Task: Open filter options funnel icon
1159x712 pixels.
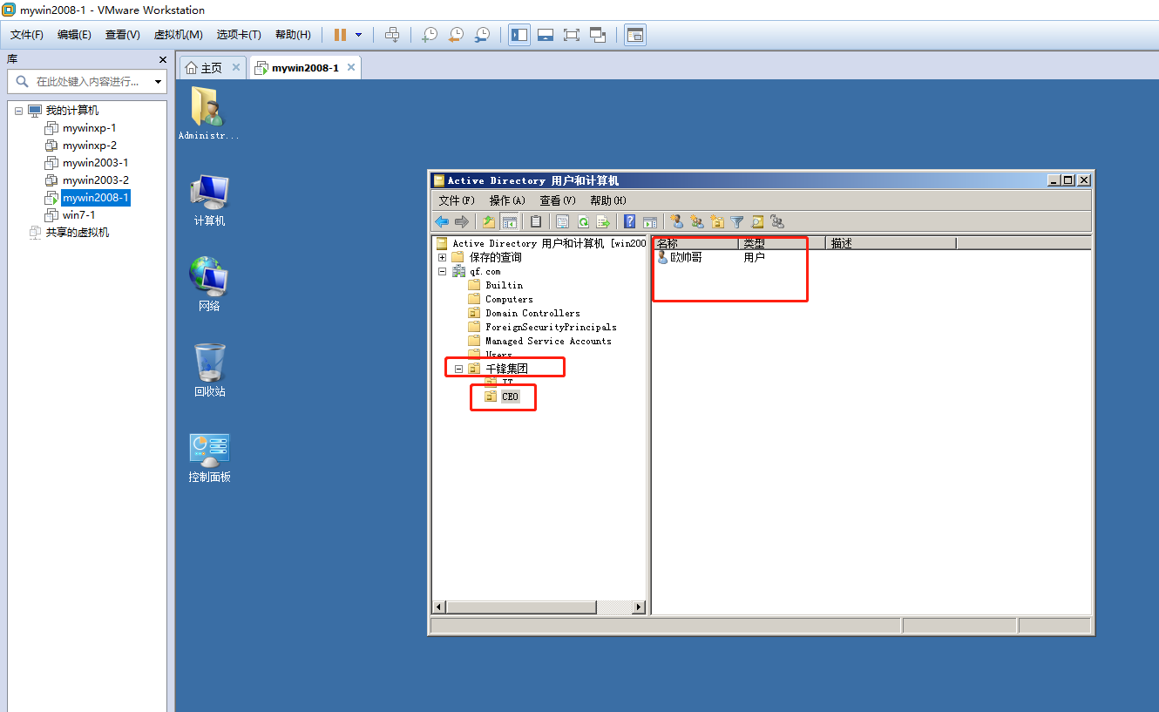Action: coord(737,221)
